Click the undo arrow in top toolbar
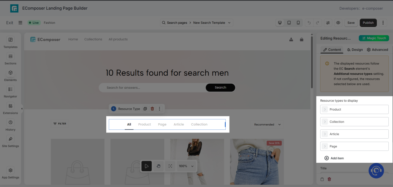 point(309,23)
